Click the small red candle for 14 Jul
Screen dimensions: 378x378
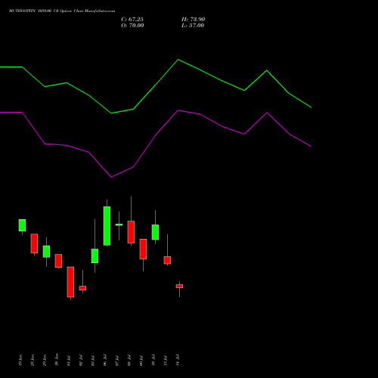[179, 286]
